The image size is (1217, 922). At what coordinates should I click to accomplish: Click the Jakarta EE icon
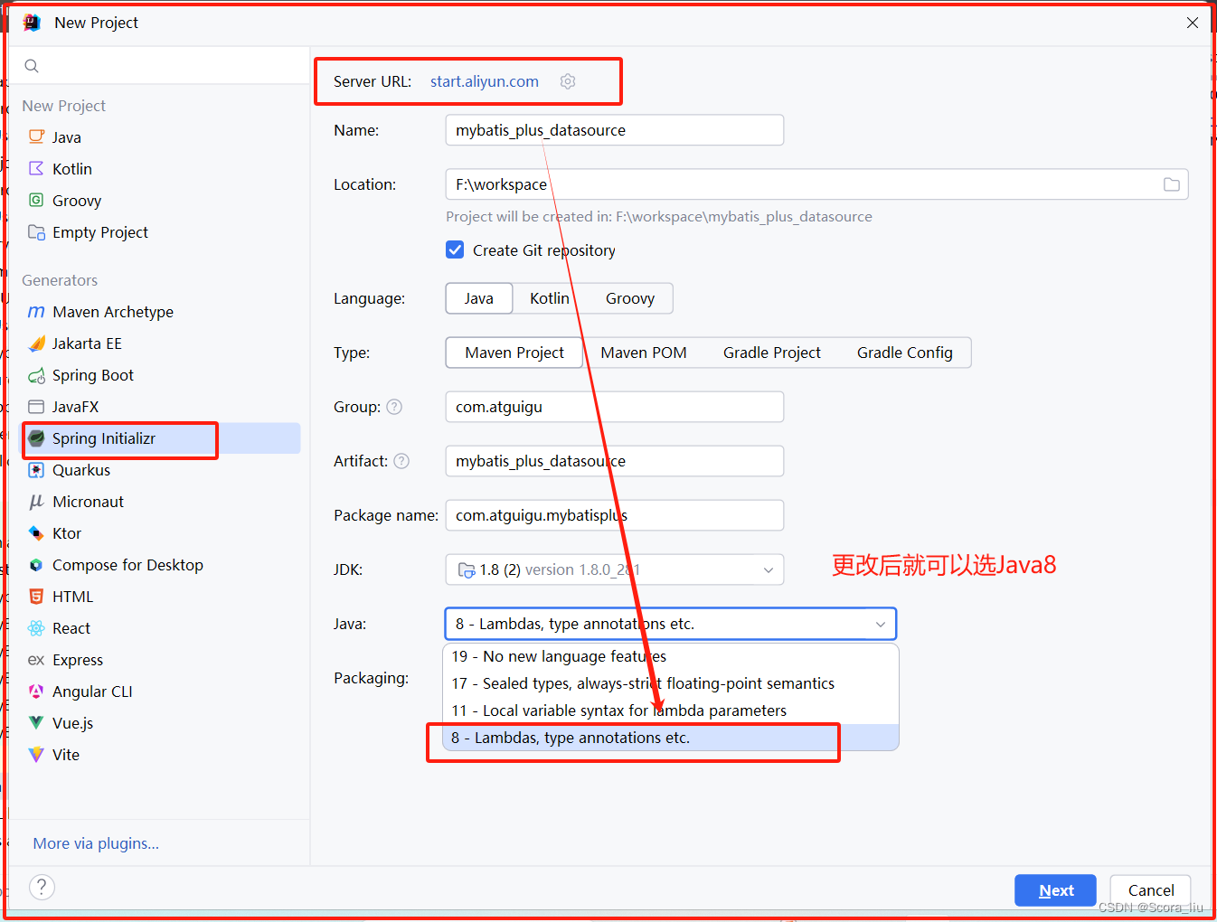click(36, 343)
